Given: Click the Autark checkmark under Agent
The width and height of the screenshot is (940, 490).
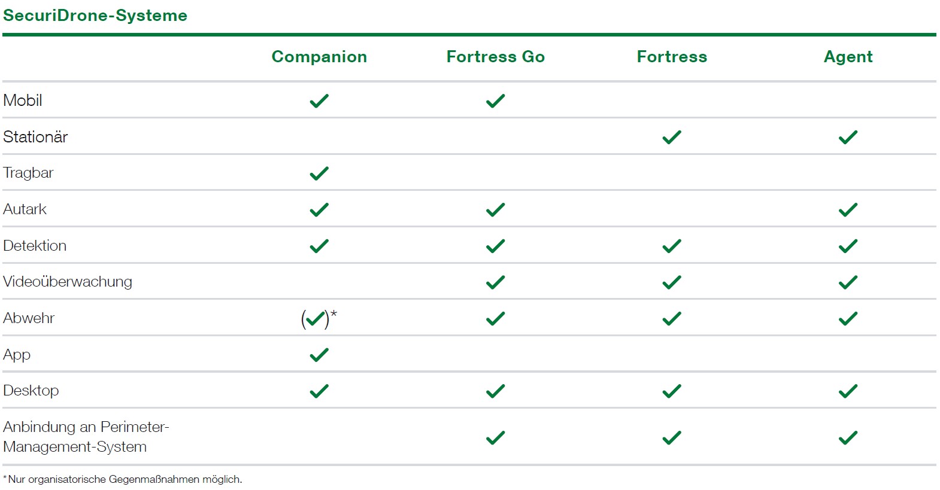Looking at the screenshot, I should click(848, 209).
